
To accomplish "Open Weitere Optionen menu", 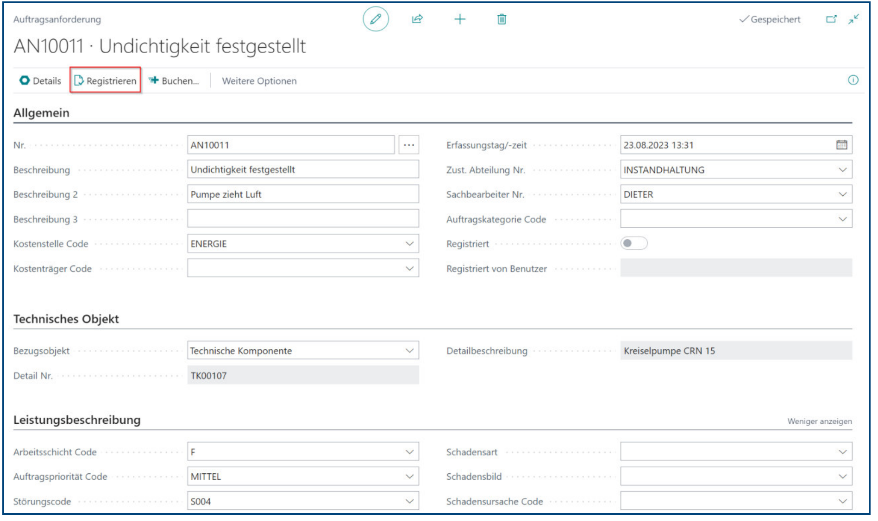I will click(259, 81).
